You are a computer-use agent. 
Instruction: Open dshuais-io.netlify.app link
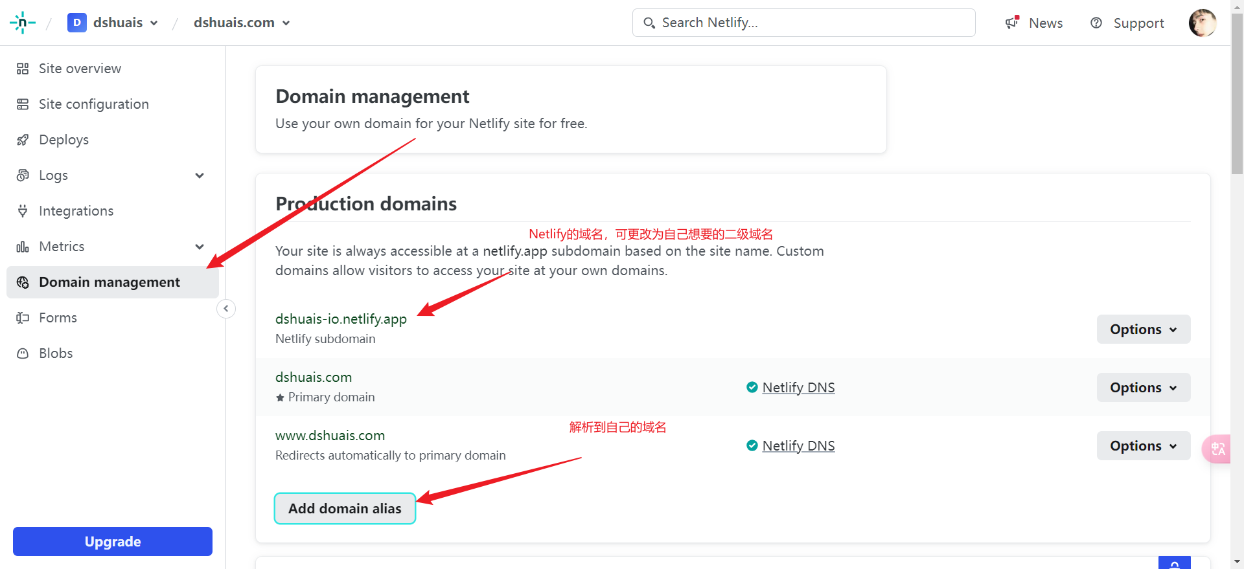(341, 319)
